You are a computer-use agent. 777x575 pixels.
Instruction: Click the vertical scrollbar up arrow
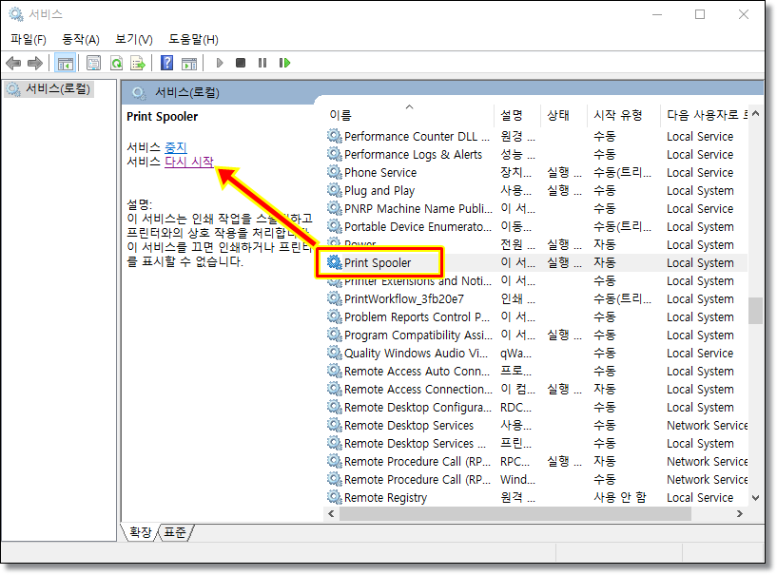[756, 114]
